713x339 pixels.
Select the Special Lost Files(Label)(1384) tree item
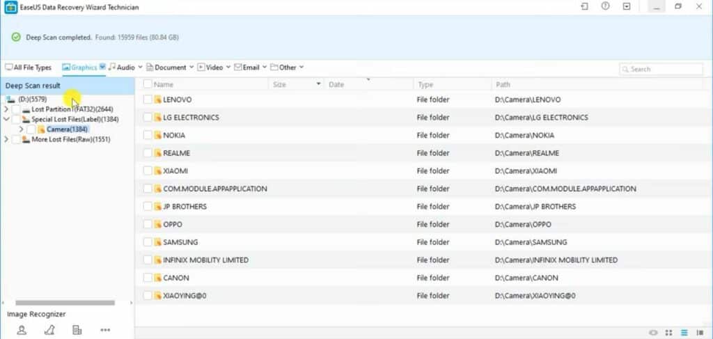tap(75, 120)
